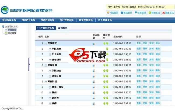Click the hide-status icon for 学院概况 row
Screen dimensions: 175x111
[94, 43]
